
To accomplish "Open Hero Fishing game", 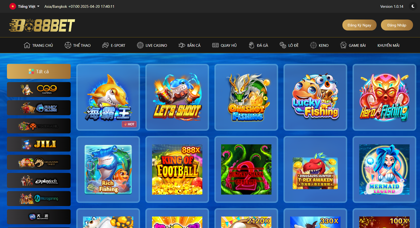I will [384, 97].
